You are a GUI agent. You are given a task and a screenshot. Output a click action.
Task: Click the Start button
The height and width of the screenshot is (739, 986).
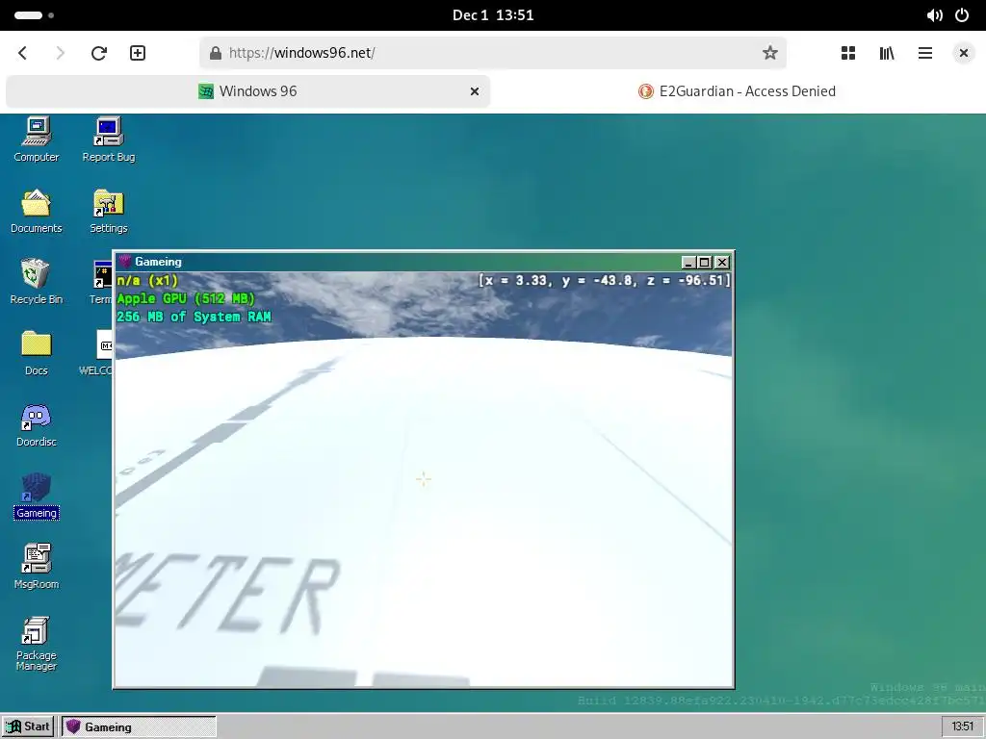[x=30, y=726]
